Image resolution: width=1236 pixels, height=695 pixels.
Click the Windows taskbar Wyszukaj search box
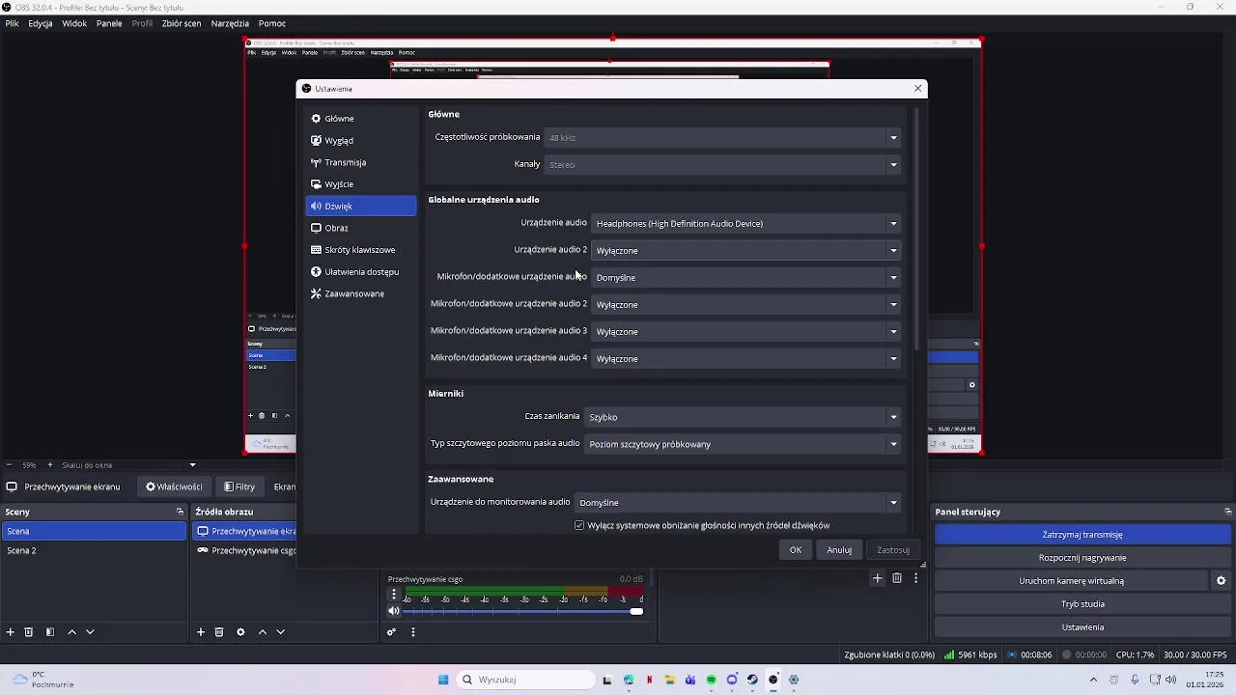tap(525, 680)
